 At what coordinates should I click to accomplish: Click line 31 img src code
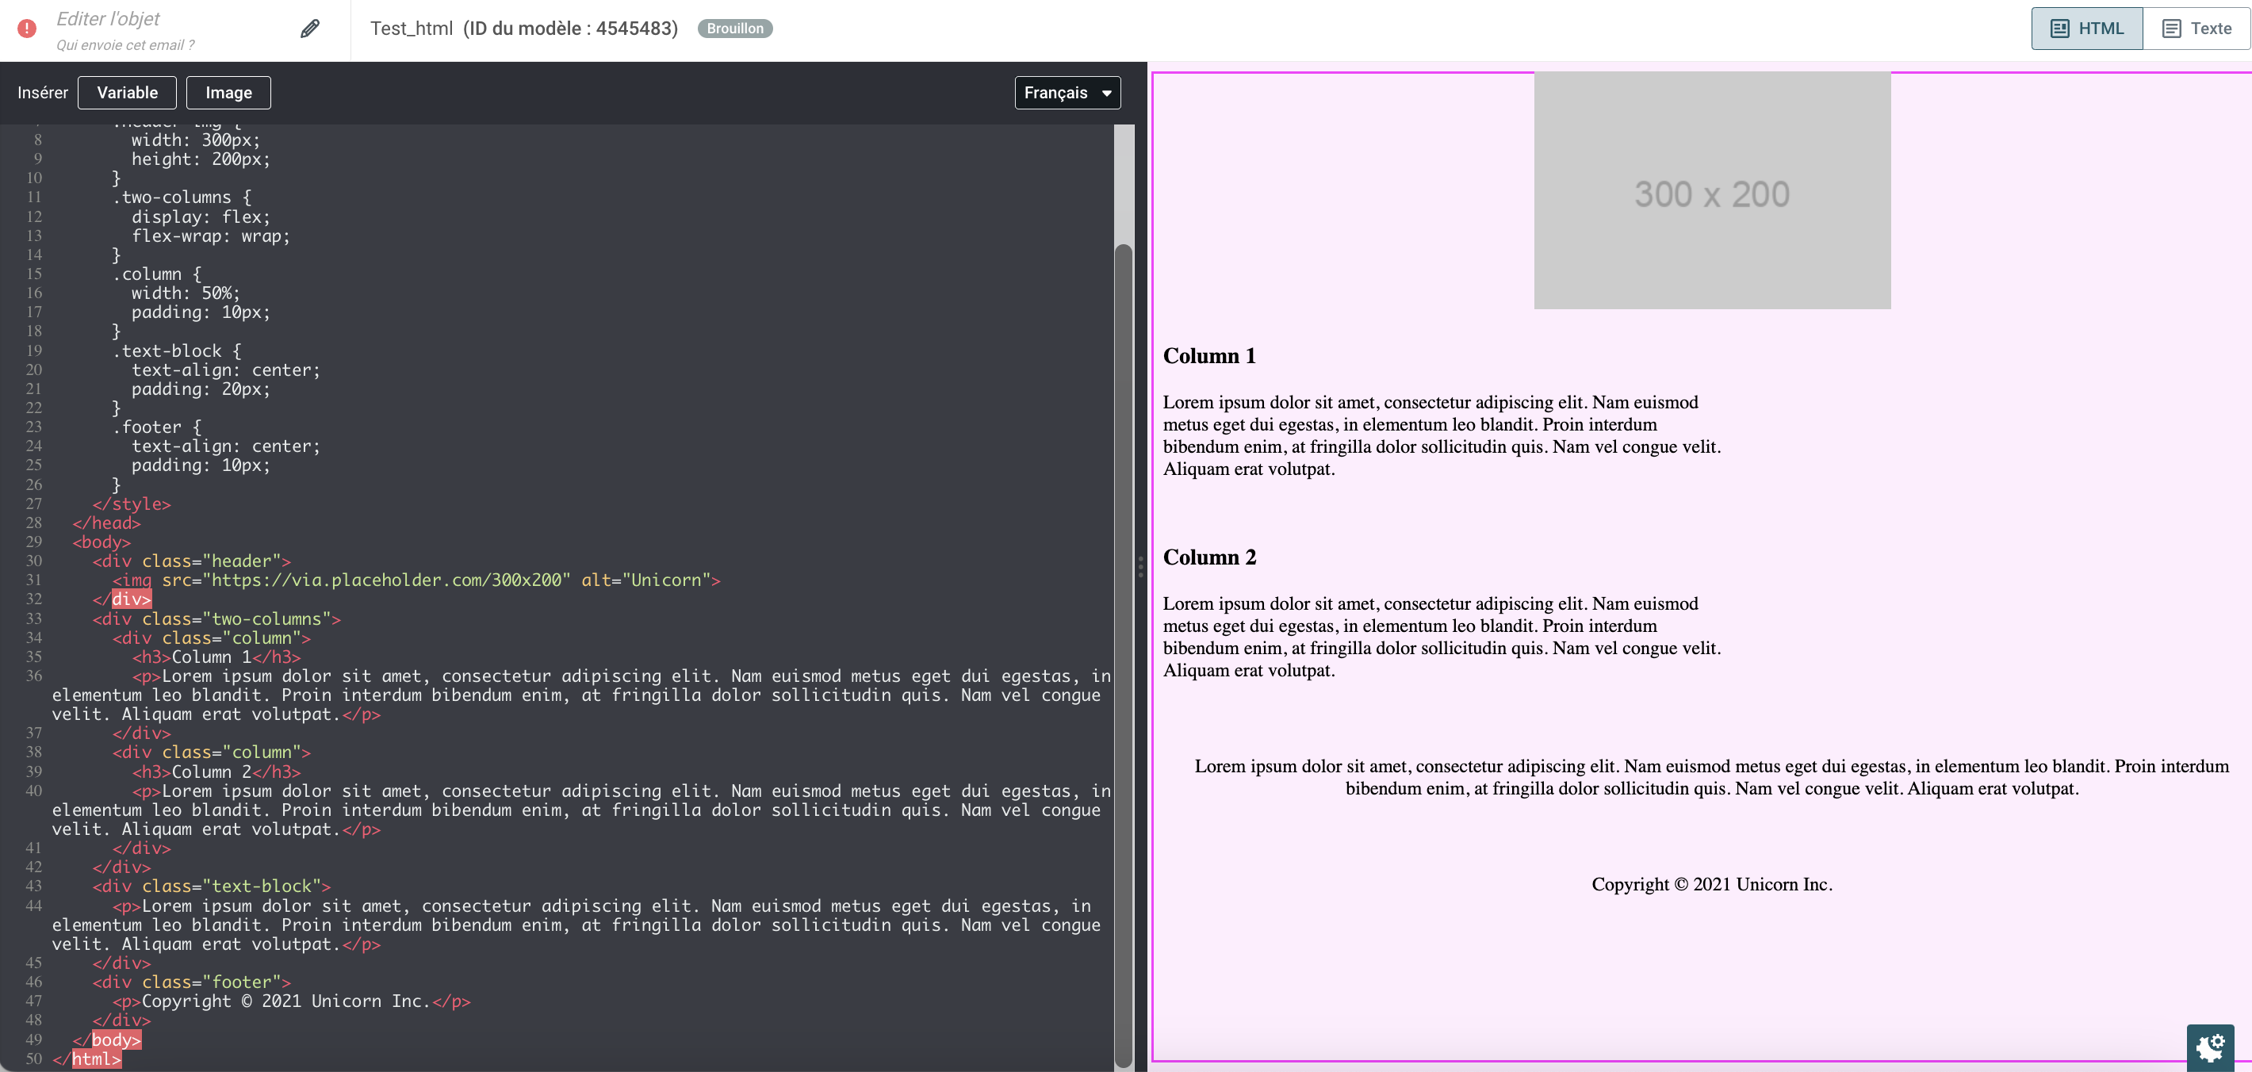tap(416, 580)
